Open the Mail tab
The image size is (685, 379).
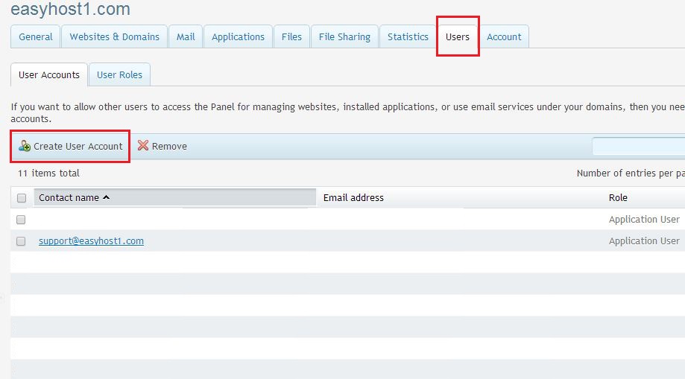click(186, 36)
